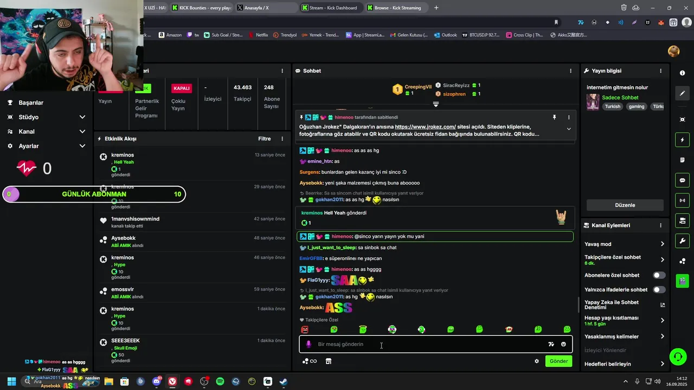
Task: Expand the Stüdyo sidebar menu
Action: coord(82,117)
